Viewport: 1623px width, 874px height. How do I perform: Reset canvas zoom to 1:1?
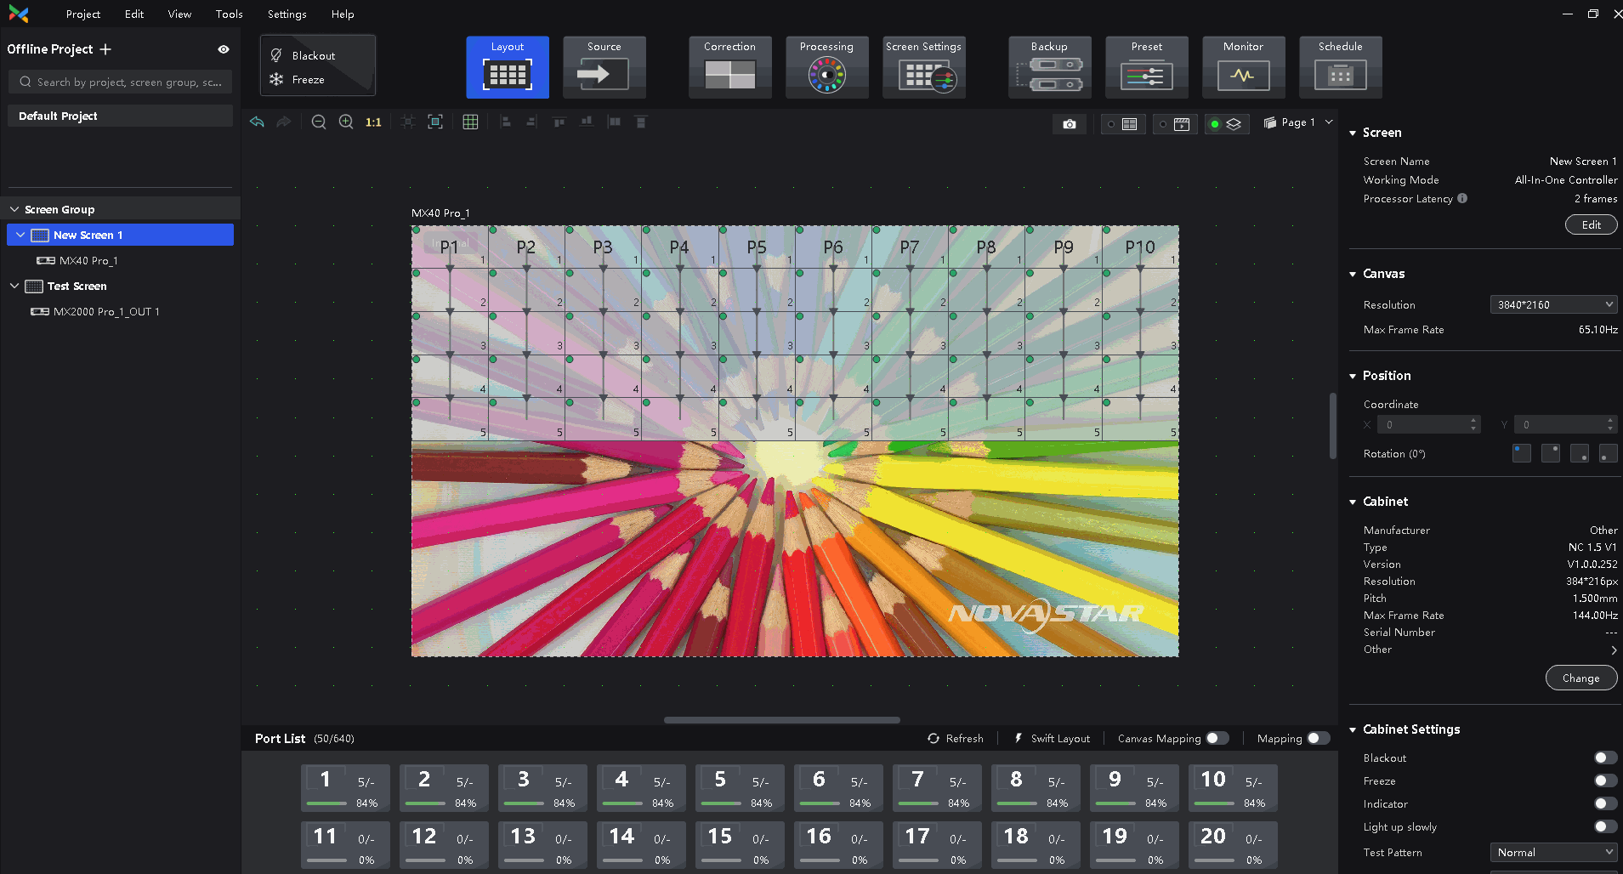click(373, 122)
